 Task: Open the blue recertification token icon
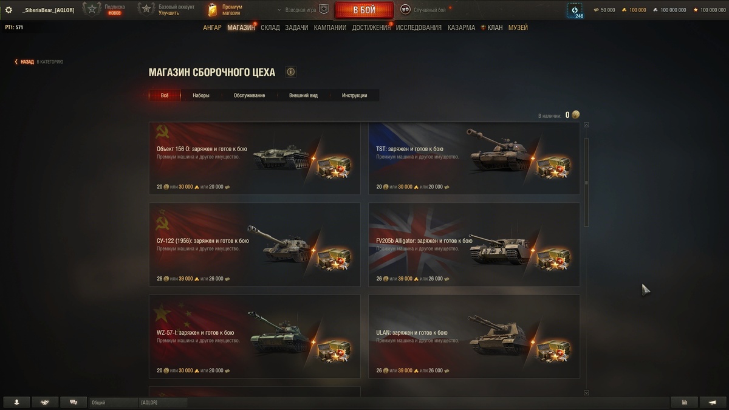click(x=575, y=11)
